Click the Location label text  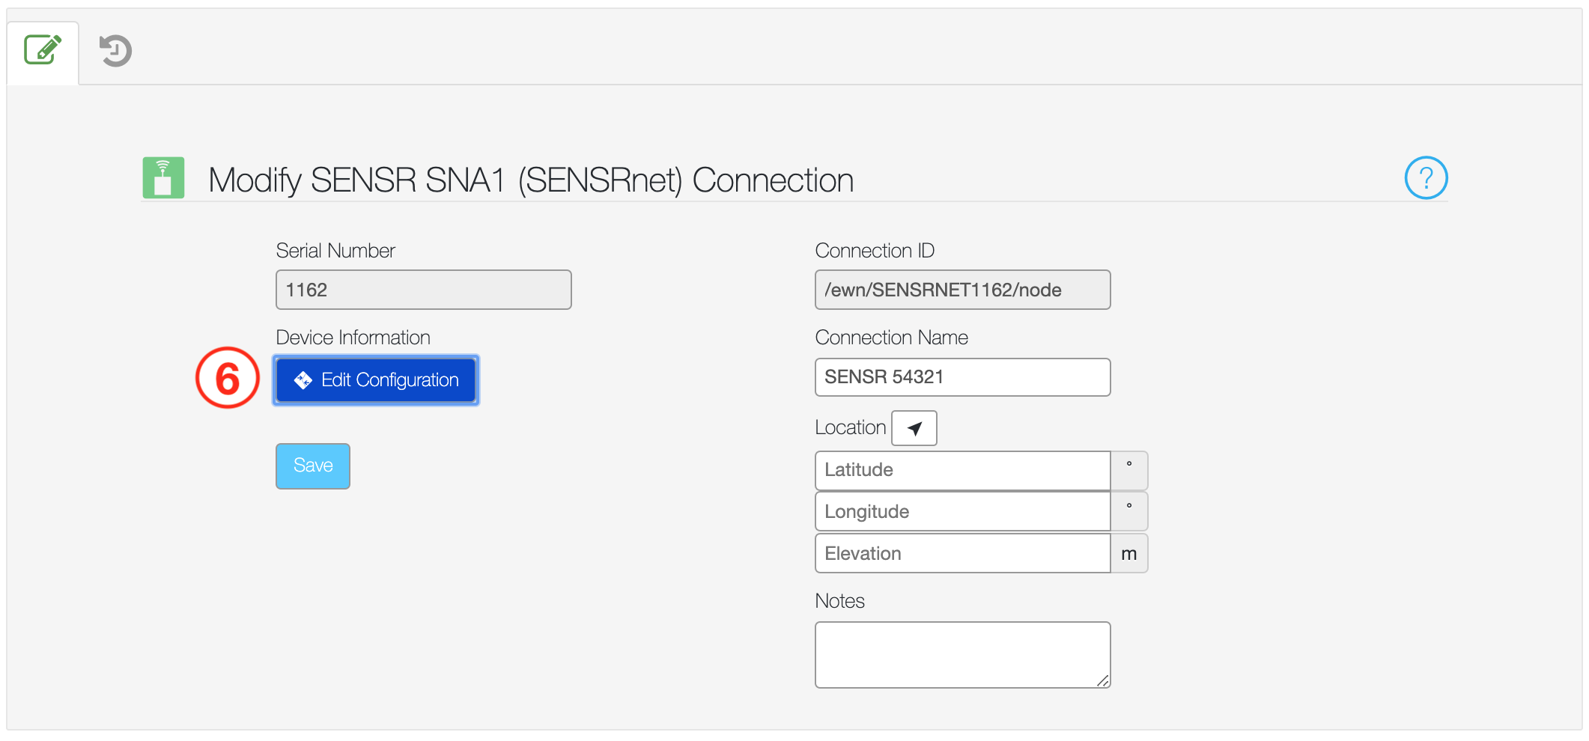point(850,427)
